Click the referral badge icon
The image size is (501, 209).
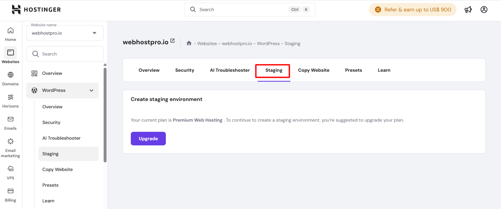click(378, 10)
